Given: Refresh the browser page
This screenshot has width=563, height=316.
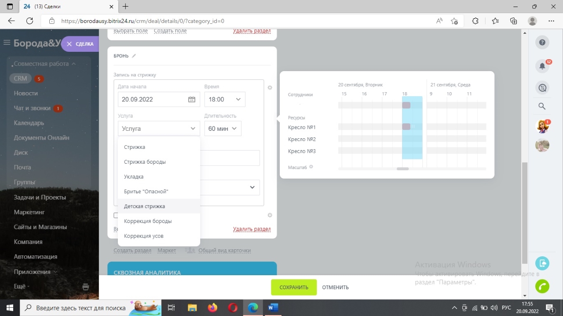Looking at the screenshot, I should (30, 21).
